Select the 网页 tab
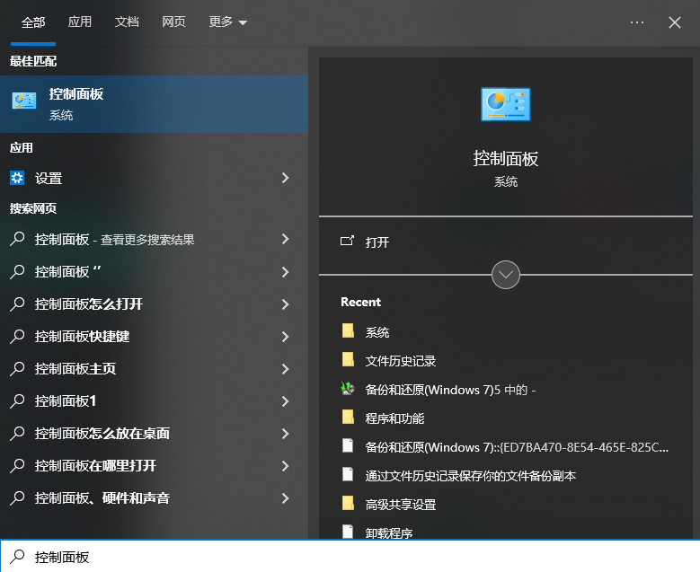Viewport: 700px width, 572px height. click(x=173, y=22)
